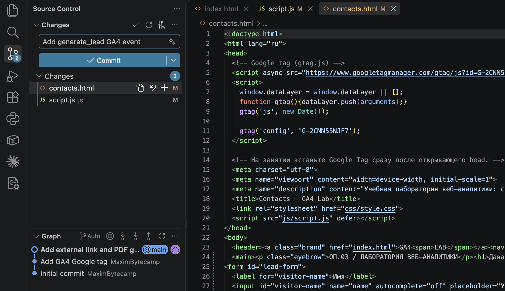Open the Python activity bar icon
The image size is (505, 291).
coord(13,119)
